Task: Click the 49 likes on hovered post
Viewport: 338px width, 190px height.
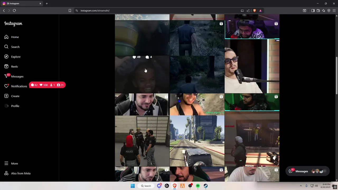Action: click(x=137, y=57)
